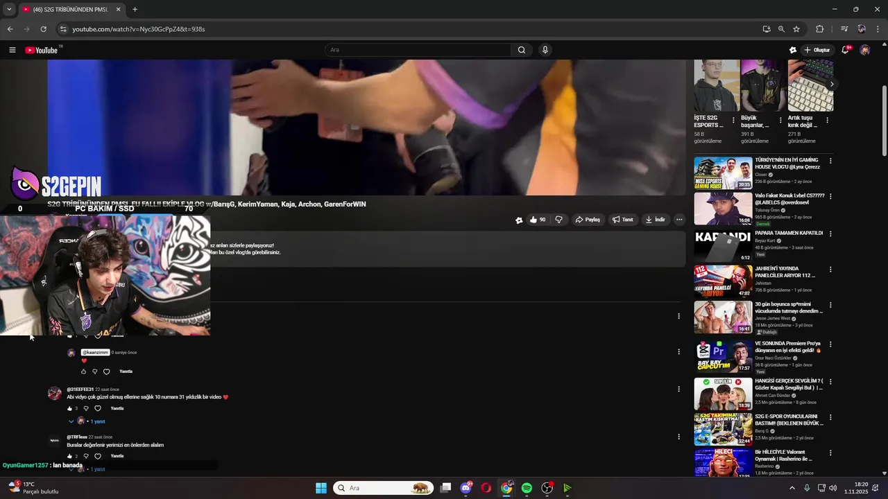The image size is (888, 499).
Task: Like the @TRFlexx comment
Action: [x=69, y=456]
